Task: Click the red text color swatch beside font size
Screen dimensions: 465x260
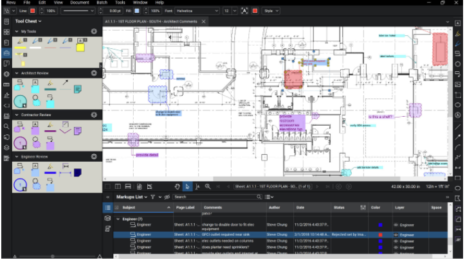Action: [x=255, y=11]
